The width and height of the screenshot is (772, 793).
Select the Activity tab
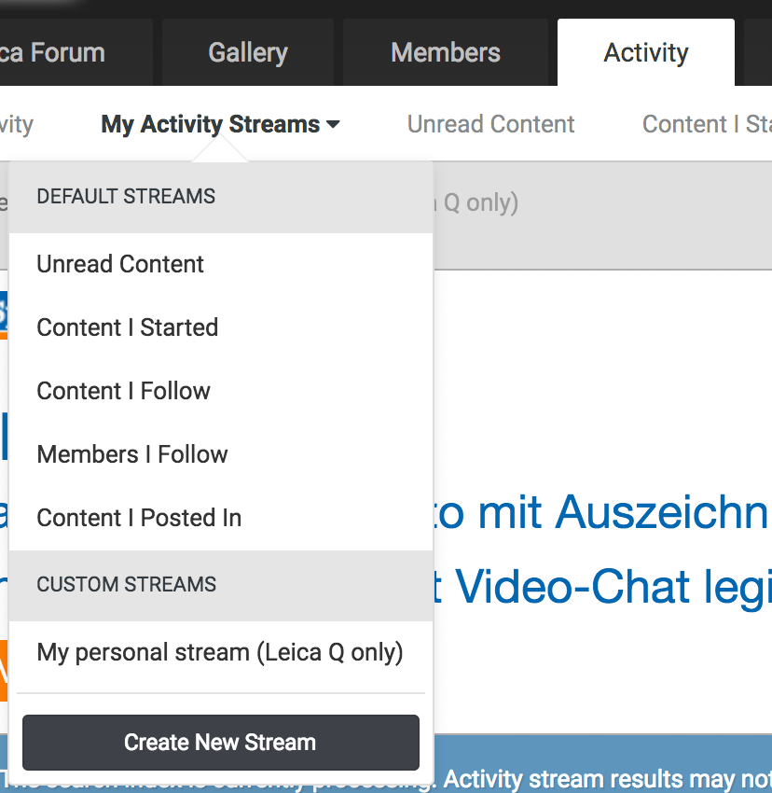point(646,52)
